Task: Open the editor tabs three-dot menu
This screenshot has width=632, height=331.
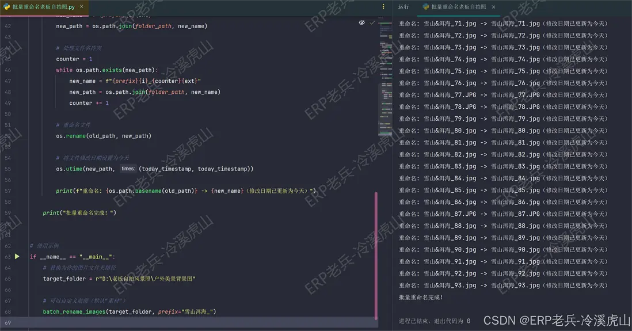Action: point(383,6)
